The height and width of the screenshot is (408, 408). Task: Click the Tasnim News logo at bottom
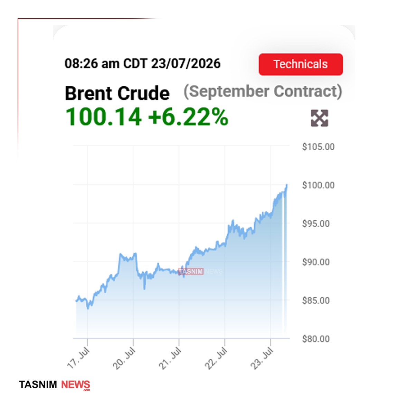[x=55, y=385]
